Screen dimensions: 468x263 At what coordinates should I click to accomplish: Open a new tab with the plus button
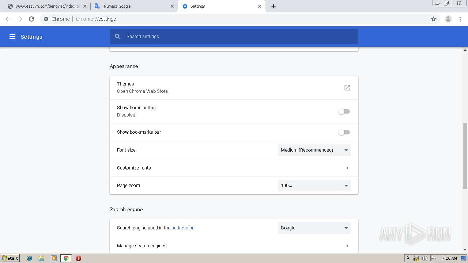(273, 6)
